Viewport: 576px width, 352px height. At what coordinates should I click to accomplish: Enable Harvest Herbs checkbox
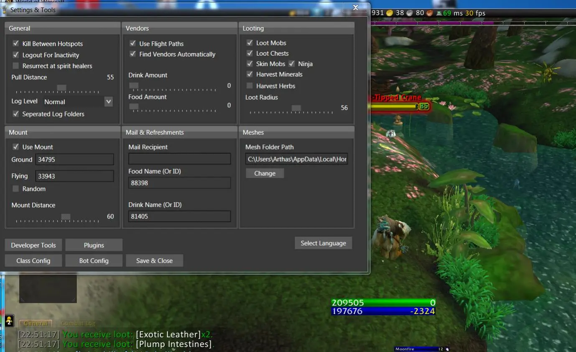(250, 86)
